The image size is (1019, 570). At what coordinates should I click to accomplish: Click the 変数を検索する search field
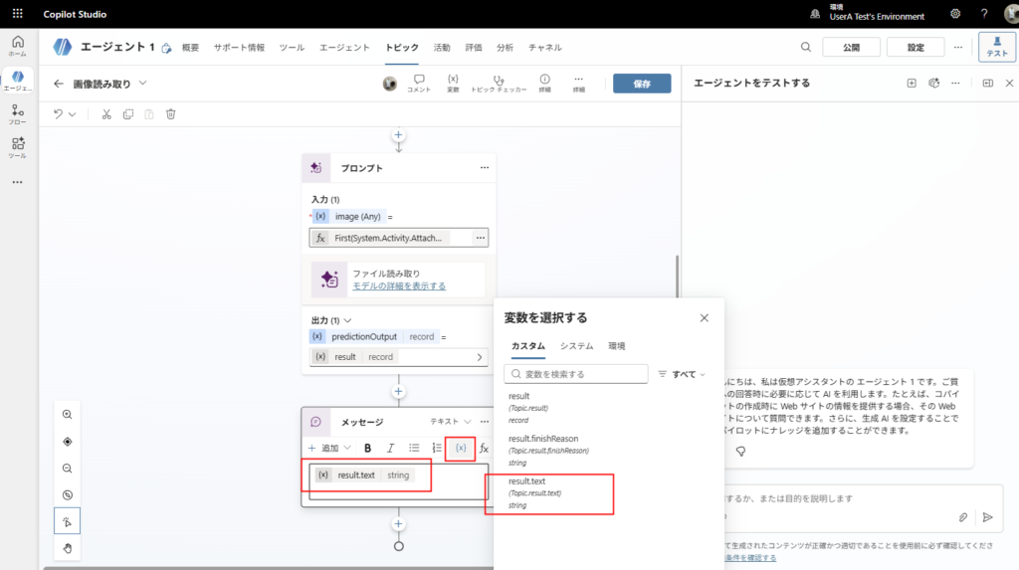point(576,374)
